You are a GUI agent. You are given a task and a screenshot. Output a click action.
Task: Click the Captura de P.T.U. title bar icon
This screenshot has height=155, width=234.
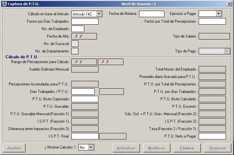click(x=4, y=4)
